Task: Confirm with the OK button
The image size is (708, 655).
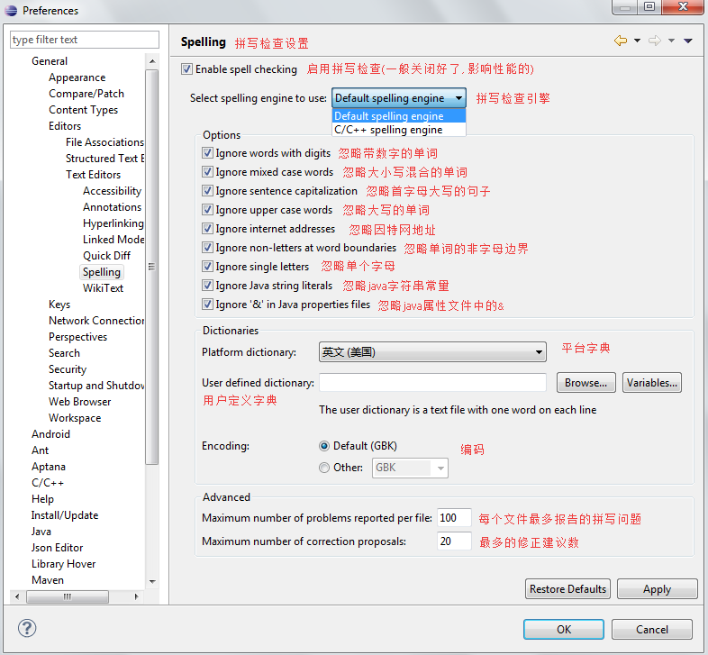Action: coord(564,629)
